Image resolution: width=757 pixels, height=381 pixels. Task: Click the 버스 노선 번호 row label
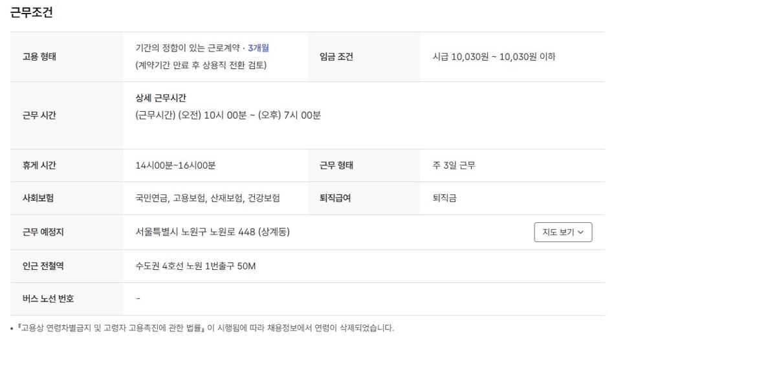coord(48,299)
